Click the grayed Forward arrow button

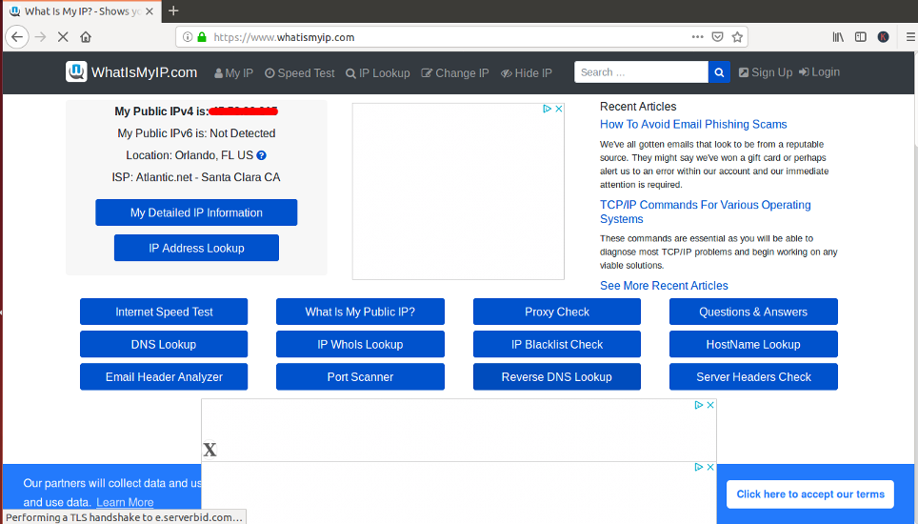[40, 37]
